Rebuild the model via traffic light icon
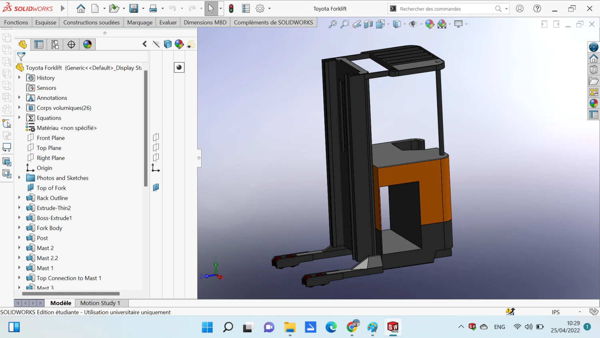This screenshot has height=338, width=600. 231,8
